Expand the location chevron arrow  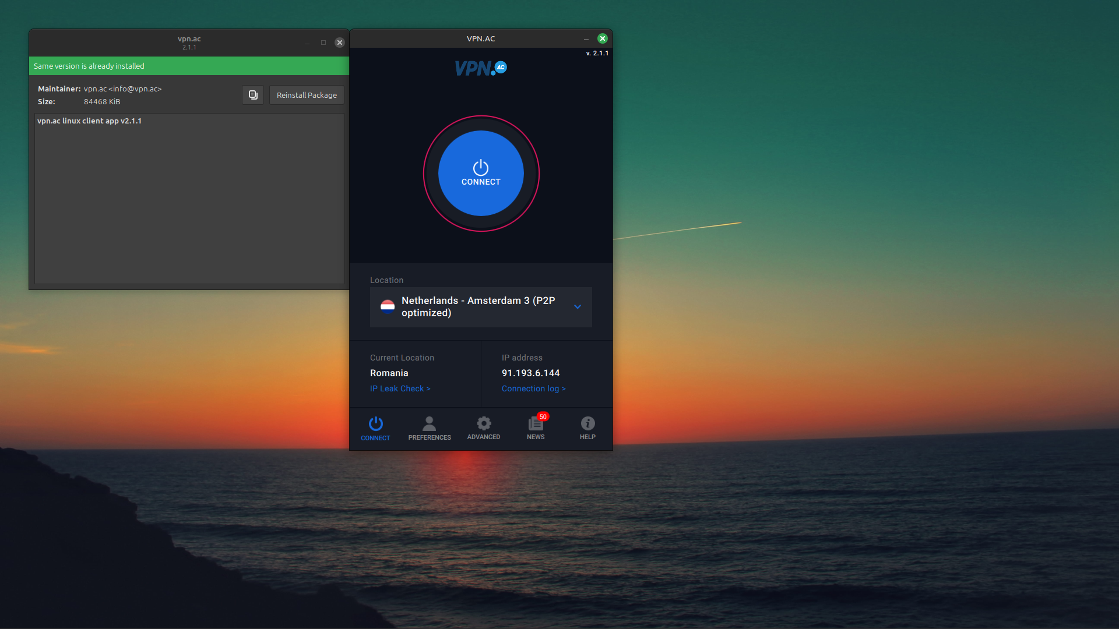(x=578, y=307)
